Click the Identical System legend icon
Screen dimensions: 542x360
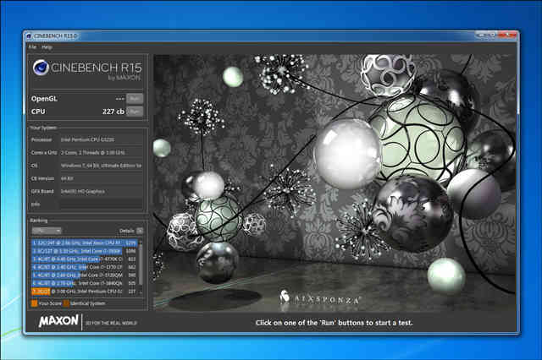click(x=68, y=303)
